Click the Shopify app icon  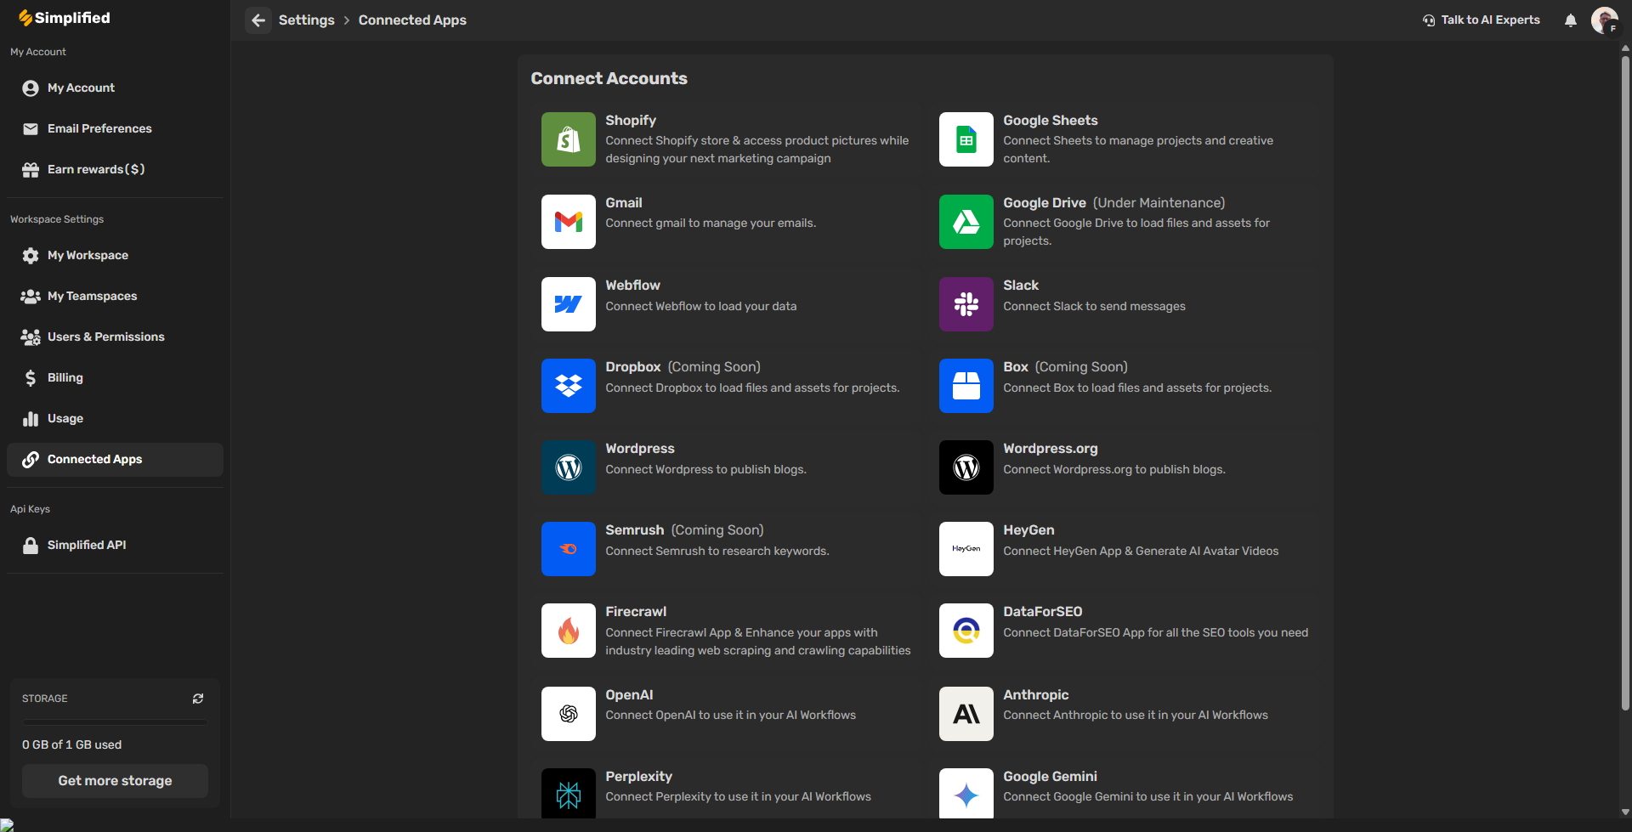pos(568,139)
